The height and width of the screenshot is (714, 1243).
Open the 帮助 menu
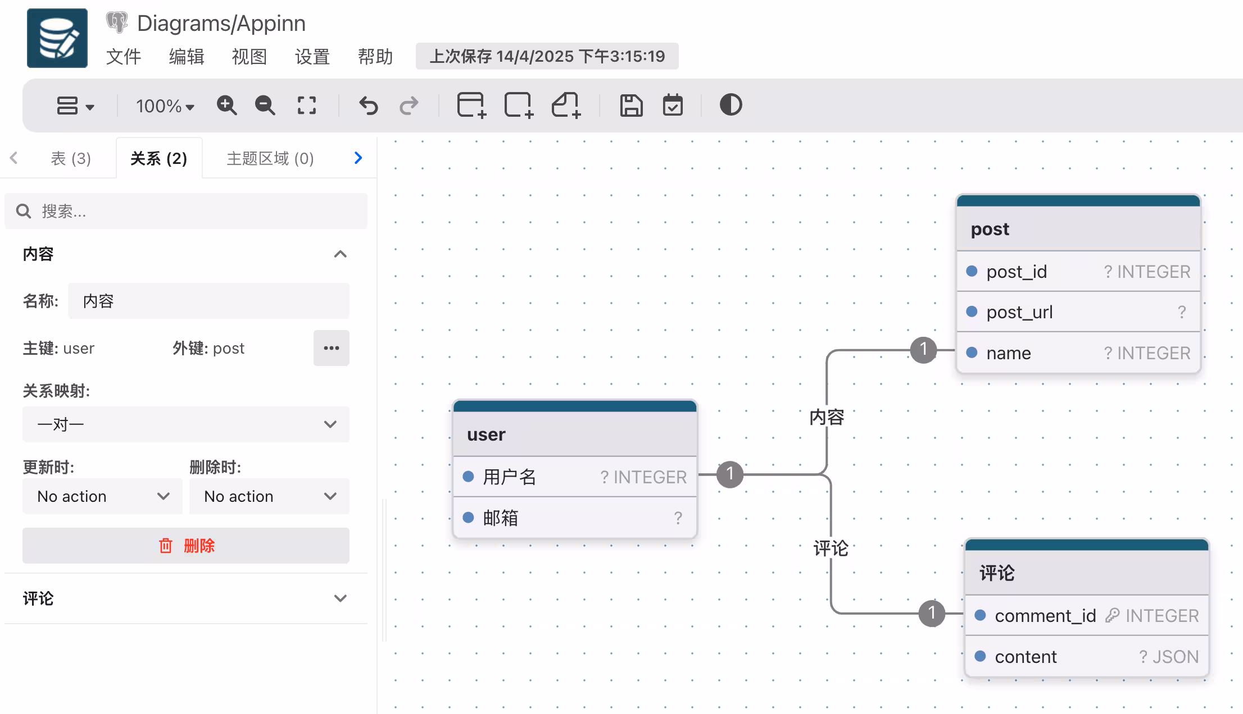375,56
